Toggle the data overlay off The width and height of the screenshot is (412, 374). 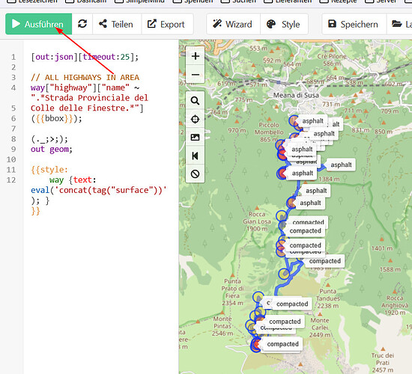click(x=195, y=174)
